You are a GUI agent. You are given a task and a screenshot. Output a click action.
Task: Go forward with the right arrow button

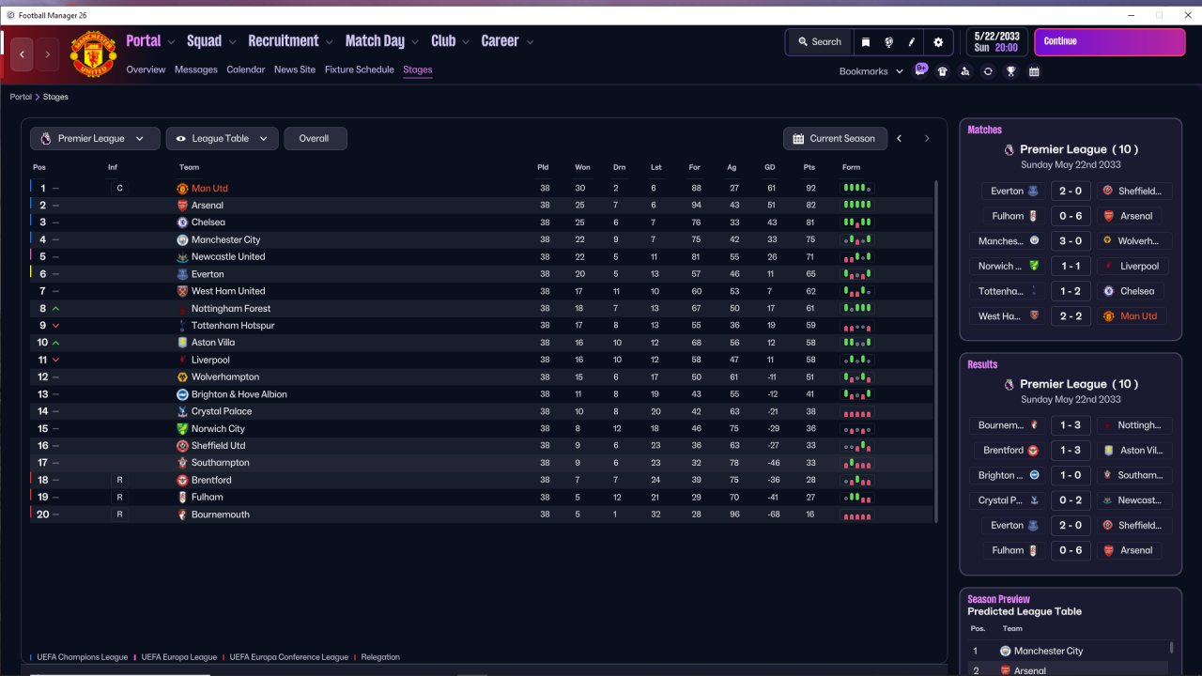48,54
